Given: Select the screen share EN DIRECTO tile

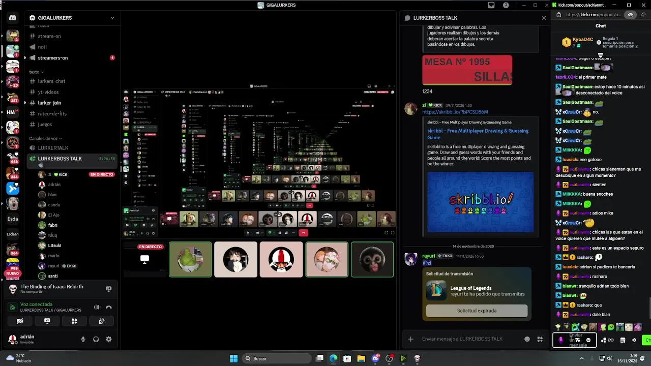Looking at the screenshot, I should pyautogui.click(x=144, y=259).
